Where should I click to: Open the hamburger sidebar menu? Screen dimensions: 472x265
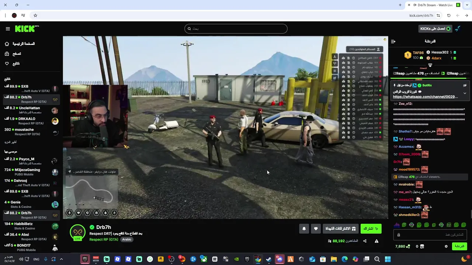(x=8, y=29)
